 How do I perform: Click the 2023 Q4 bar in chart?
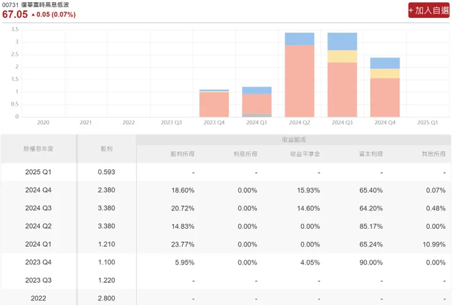[x=214, y=103]
